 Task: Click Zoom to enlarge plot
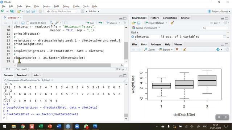(x=149, y=49)
